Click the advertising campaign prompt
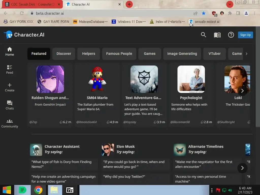 coord(64,179)
